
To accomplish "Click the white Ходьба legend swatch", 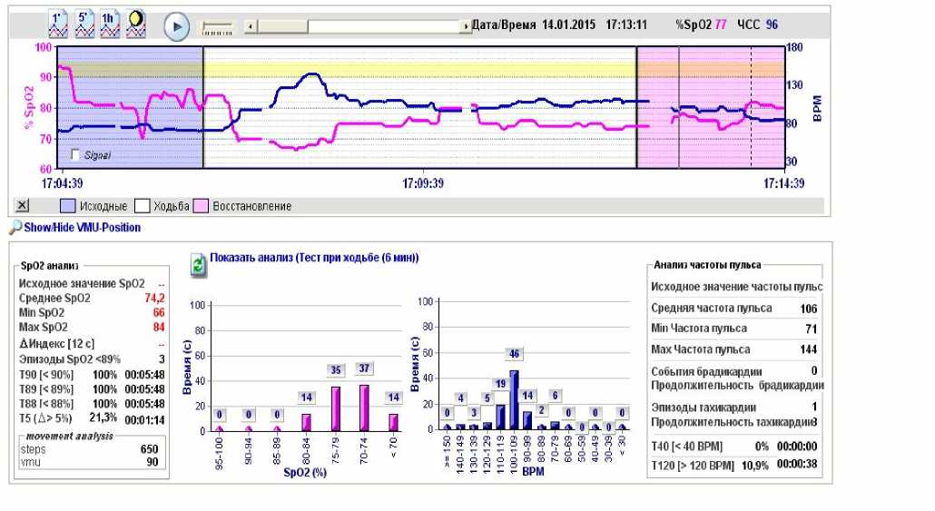I will coord(142,206).
